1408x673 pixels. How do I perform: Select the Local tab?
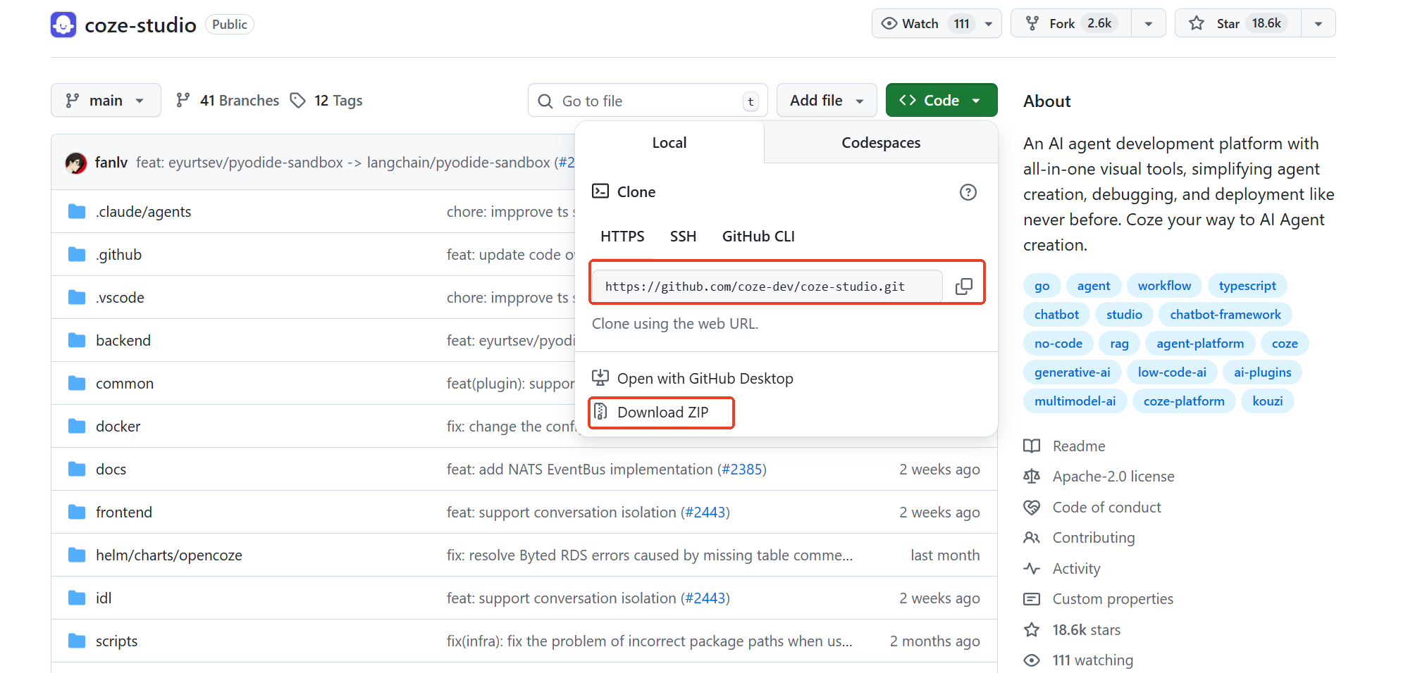[x=669, y=143]
